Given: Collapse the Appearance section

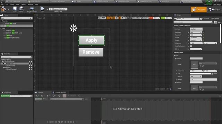Looking at the screenshot, I should (174, 52).
